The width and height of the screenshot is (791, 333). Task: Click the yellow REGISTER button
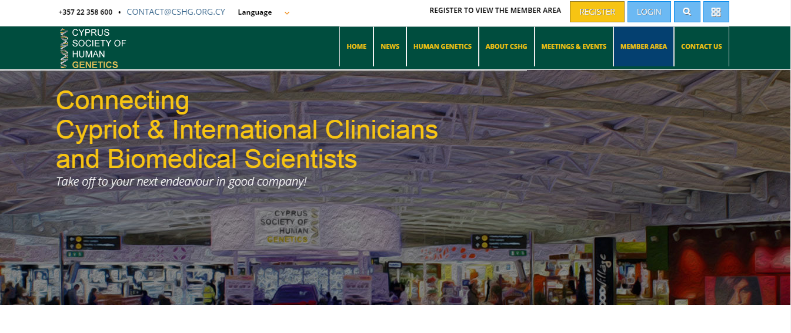coord(597,12)
